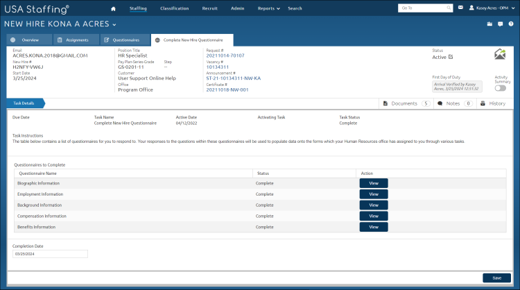The height and width of the screenshot is (290, 520).
Task: Switch to the Overview tab
Action: [x=30, y=40]
